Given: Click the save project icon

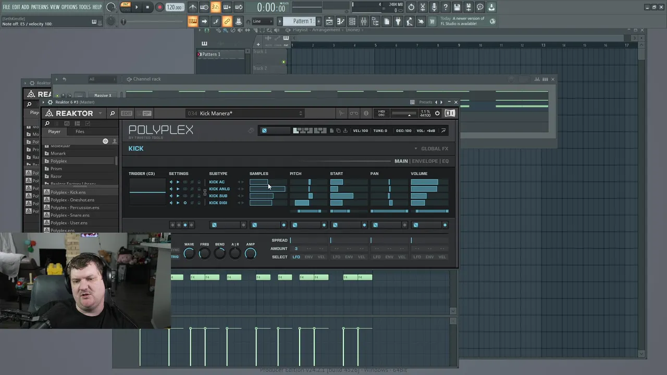Looking at the screenshot, I should [457, 7].
